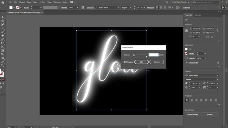Screen dimensions: 228x128
Task: Click the flip vertical icon in Transform
Action: [x=212, y=37]
